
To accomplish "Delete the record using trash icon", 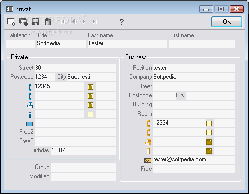I will pos(48,22).
